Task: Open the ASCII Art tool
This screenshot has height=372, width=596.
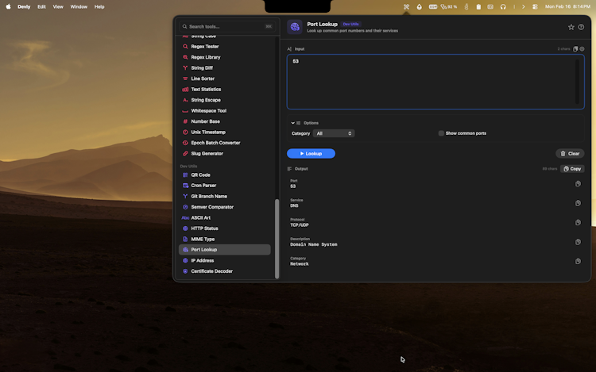Action: click(224, 217)
